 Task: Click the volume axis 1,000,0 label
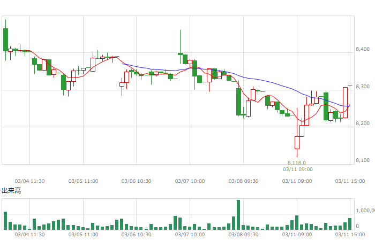click(365, 211)
